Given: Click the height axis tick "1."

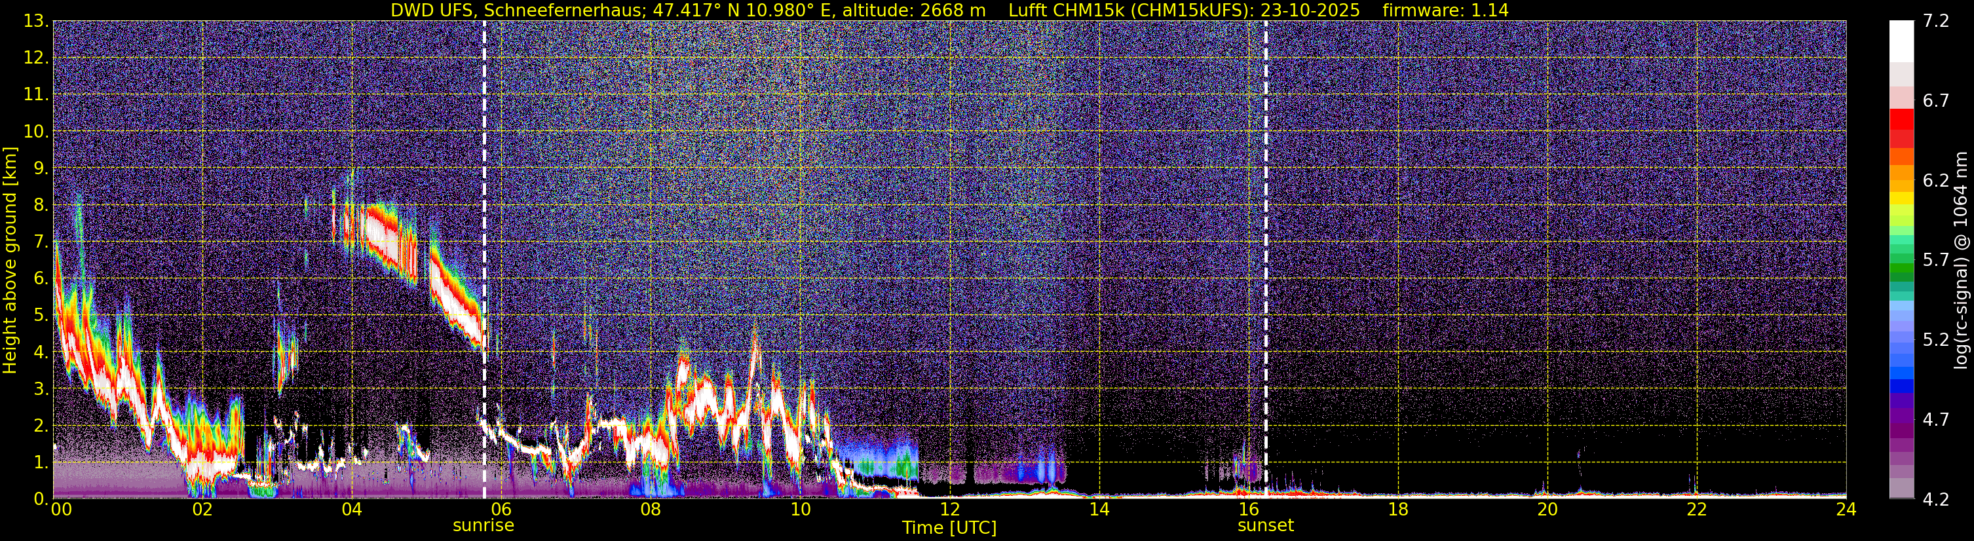Looking at the screenshot, I should point(40,463).
